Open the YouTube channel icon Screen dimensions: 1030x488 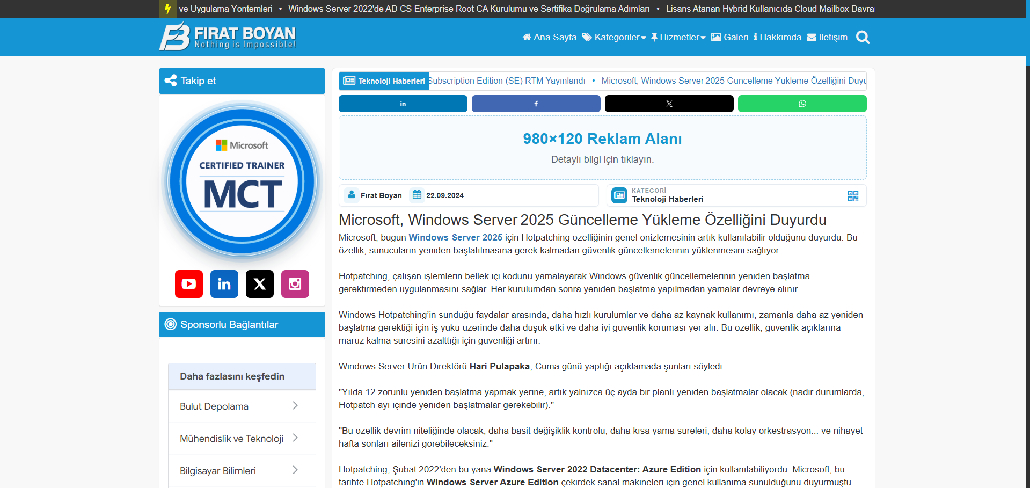(189, 284)
